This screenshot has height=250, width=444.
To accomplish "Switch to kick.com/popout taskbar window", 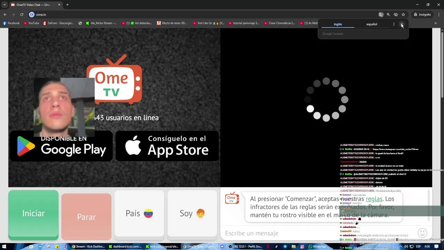I will pos(162,247).
